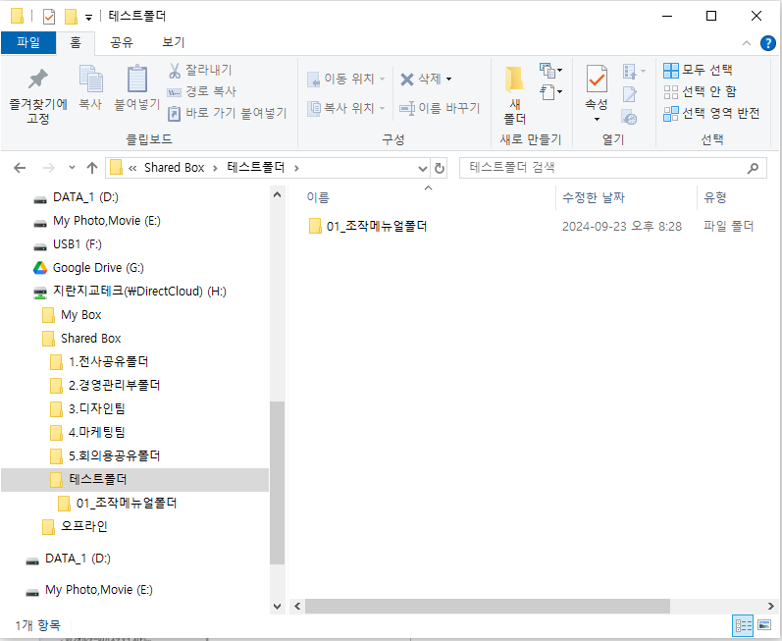
Task: Switch to Details view layout icon
Action: tap(743, 625)
